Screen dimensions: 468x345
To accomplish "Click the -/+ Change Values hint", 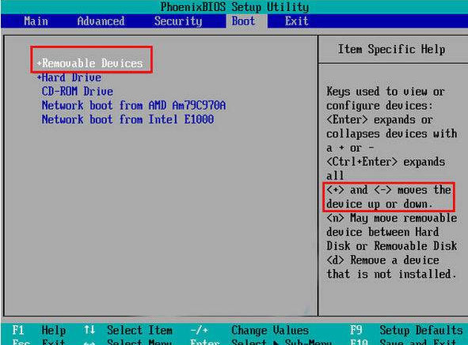I will [x=249, y=331].
